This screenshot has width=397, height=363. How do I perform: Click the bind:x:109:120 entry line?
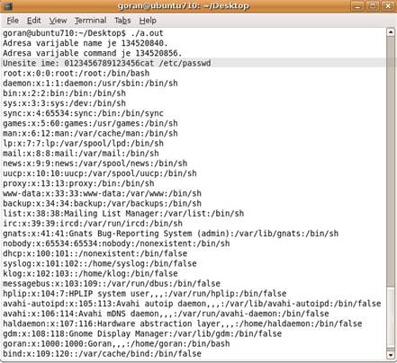(102, 354)
